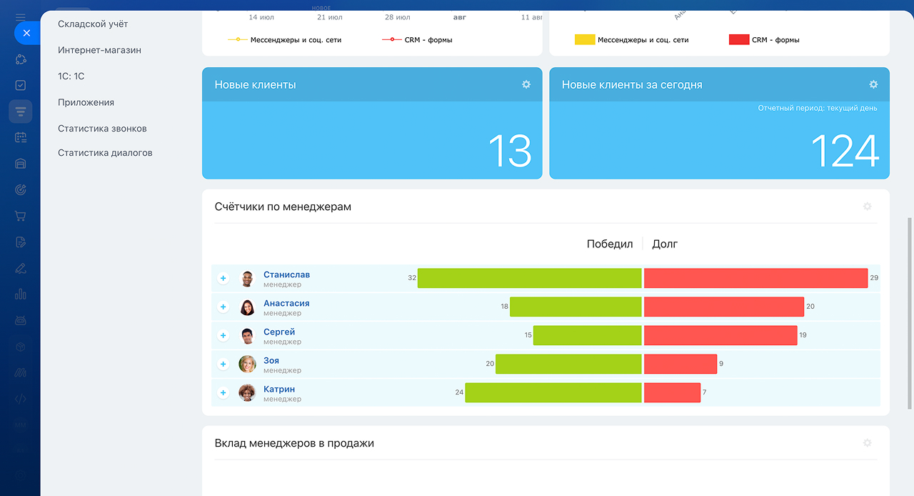Open manager Станислав profile link
The width and height of the screenshot is (914, 496).
pyautogui.click(x=286, y=274)
